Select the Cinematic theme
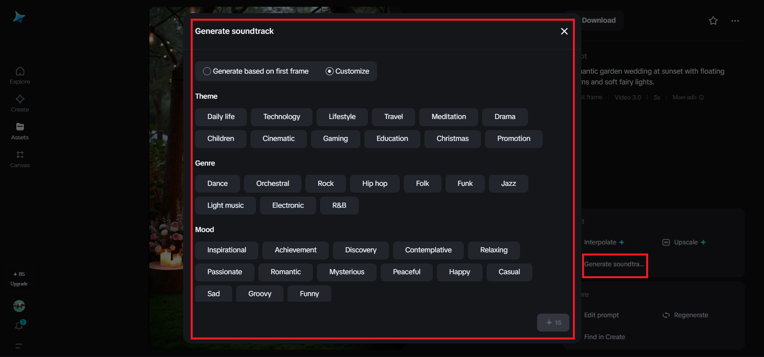The image size is (764, 357). point(278,139)
